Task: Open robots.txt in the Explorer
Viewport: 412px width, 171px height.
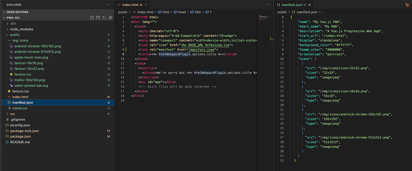Action: click(19, 108)
